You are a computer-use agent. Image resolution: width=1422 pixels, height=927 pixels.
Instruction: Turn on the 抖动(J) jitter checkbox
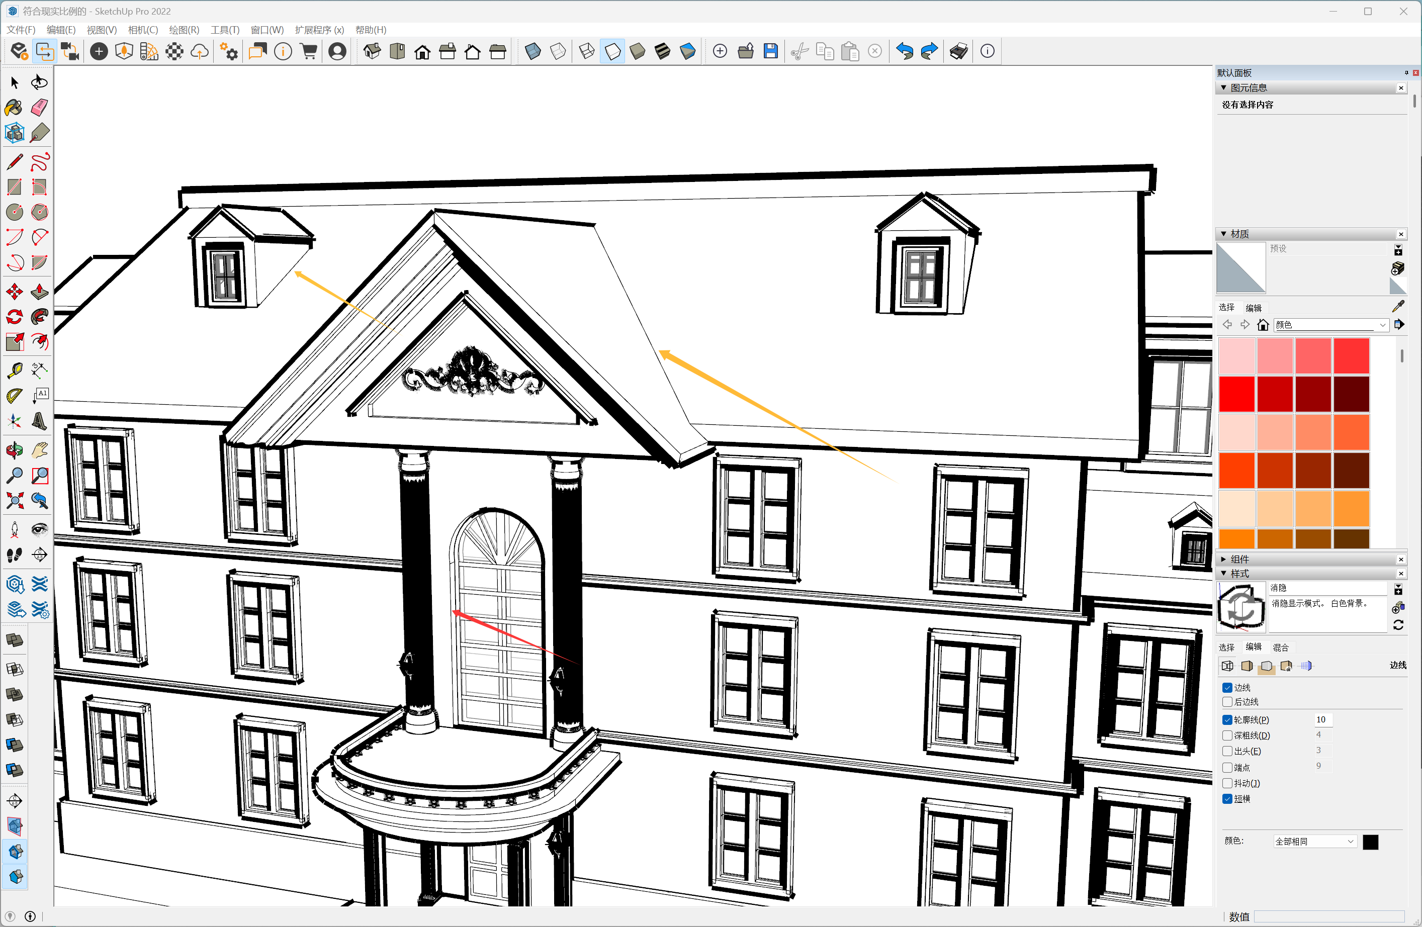[1227, 783]
